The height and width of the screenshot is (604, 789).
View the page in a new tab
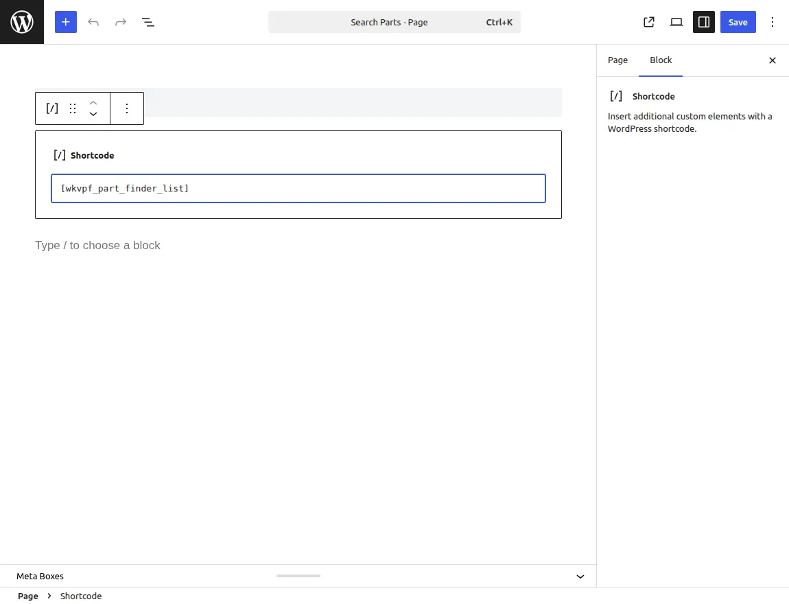coord(649,22)
